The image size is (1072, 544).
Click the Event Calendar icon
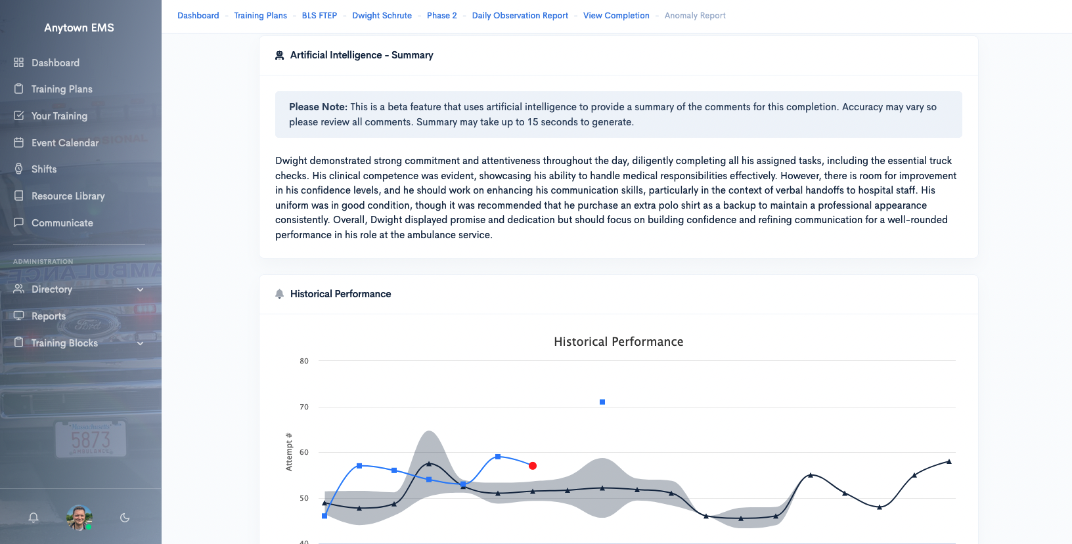tap(19, 142)
